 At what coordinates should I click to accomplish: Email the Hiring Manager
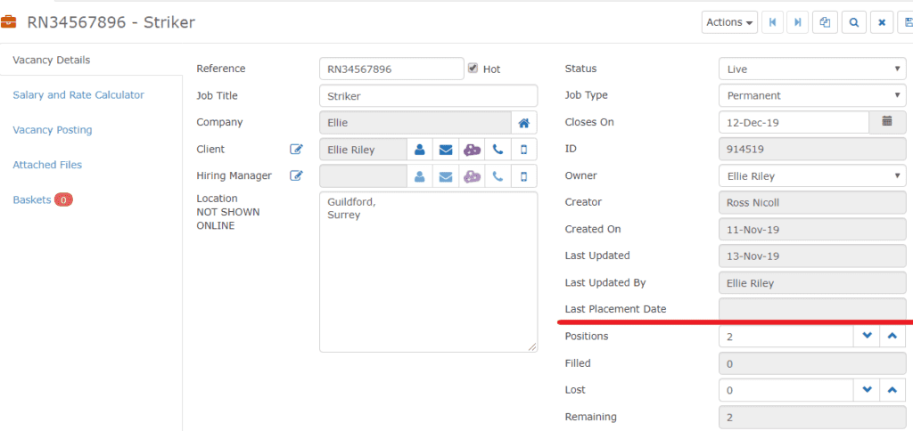pyautogui.click(x=446, y=176)
